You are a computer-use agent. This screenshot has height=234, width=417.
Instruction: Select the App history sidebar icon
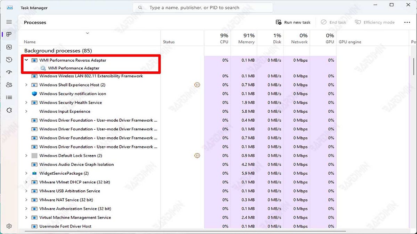click(9, 59)
